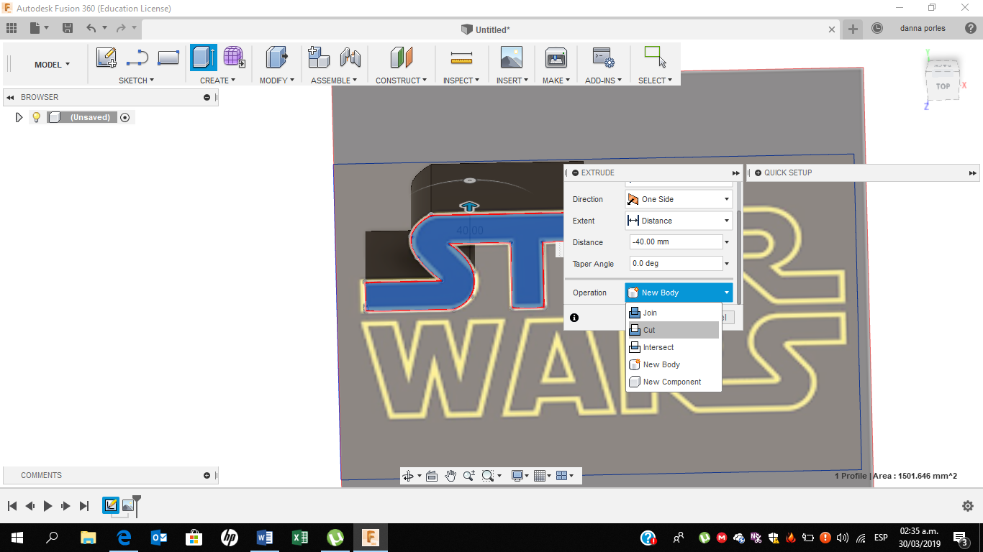Choose Intersect from Operation list
983x552 pixels.
(674, 347)
